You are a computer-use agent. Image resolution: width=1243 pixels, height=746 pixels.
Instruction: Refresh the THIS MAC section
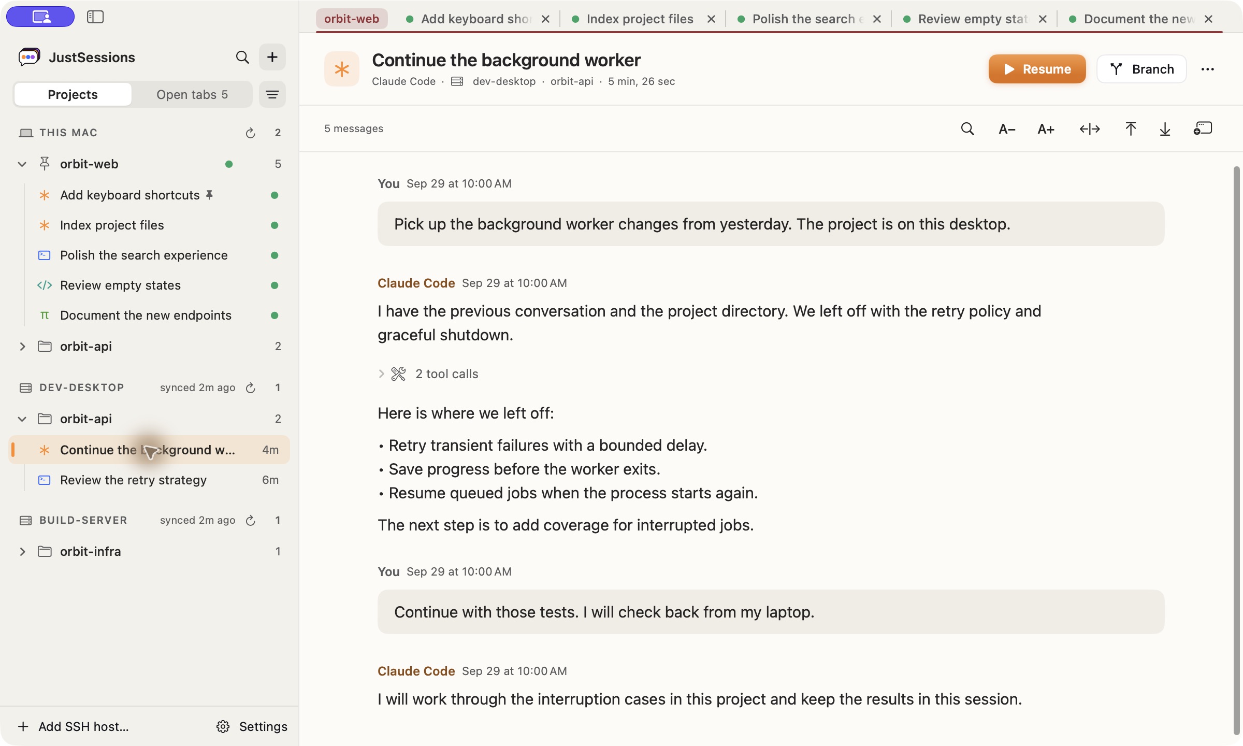pyautogui.click(x=251, y=133)
